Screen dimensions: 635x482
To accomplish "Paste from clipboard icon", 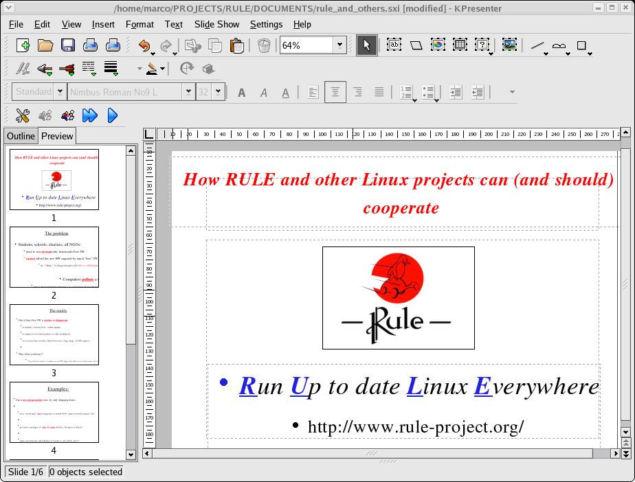I will [237, 45].
